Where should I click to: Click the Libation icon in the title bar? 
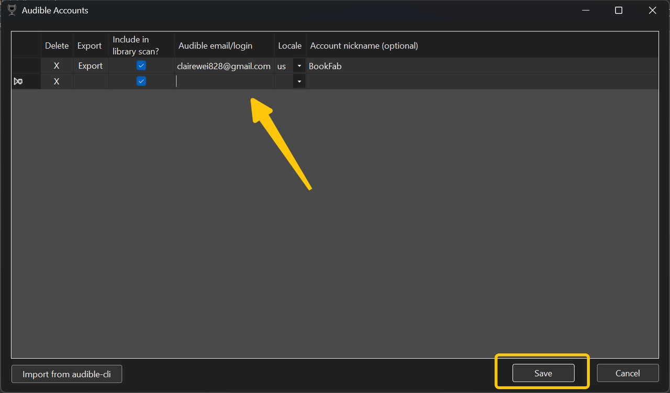coord(12,10)
